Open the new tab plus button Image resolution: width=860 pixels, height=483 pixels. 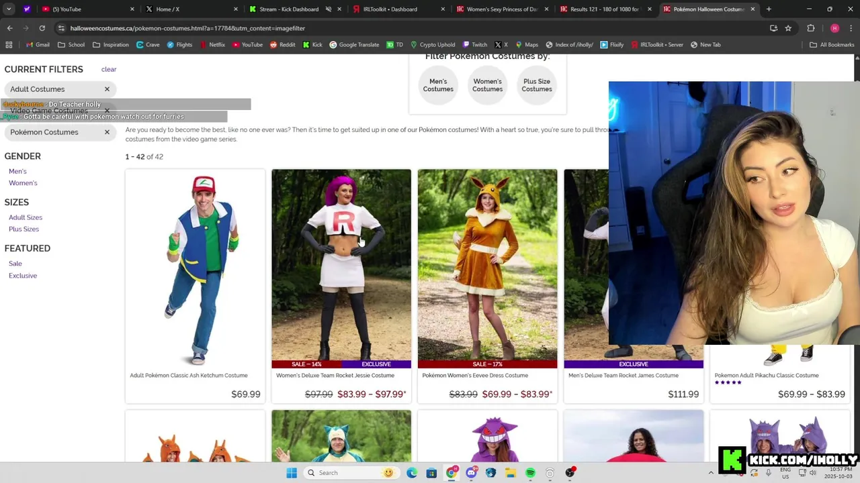point(769,9)
